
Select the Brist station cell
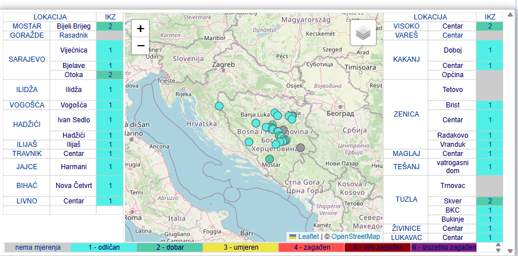pos(452,105)
